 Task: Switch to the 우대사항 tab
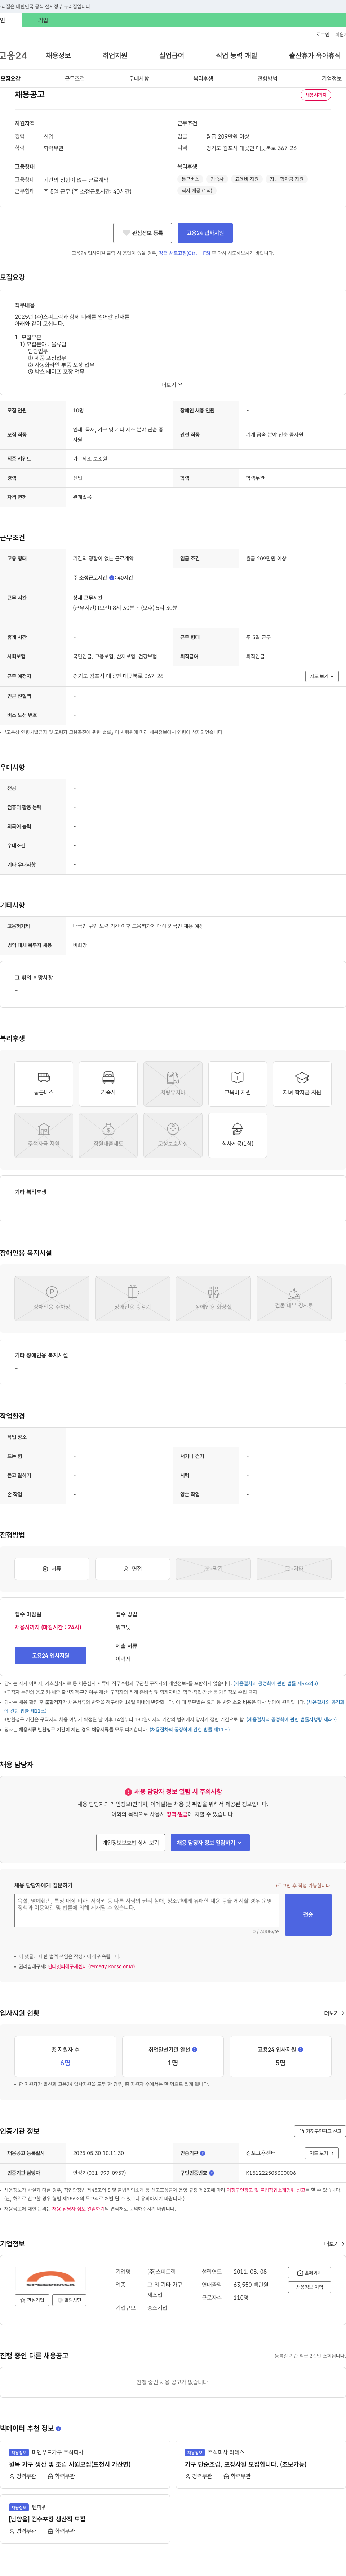pyautogui.click(x=139, y=78)
